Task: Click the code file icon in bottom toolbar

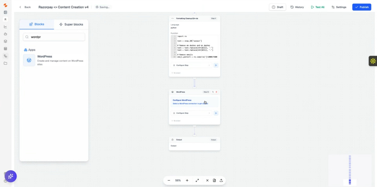Action: pyautogui.click(x=214, y=180)
